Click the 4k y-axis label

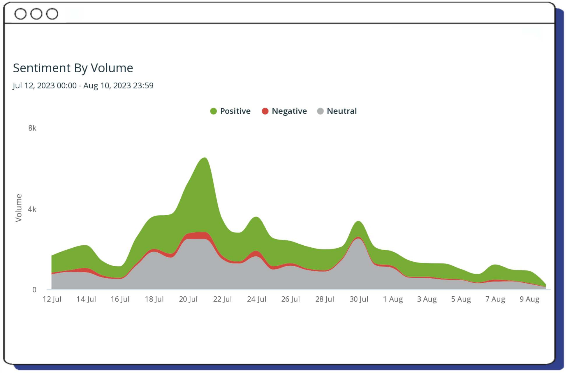32,209
